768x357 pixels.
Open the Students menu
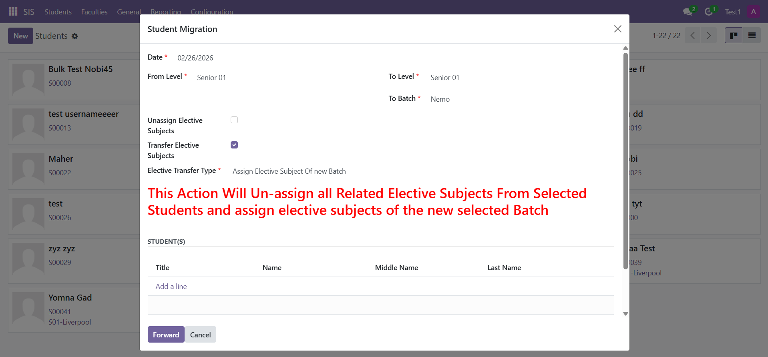click(58, 12)
